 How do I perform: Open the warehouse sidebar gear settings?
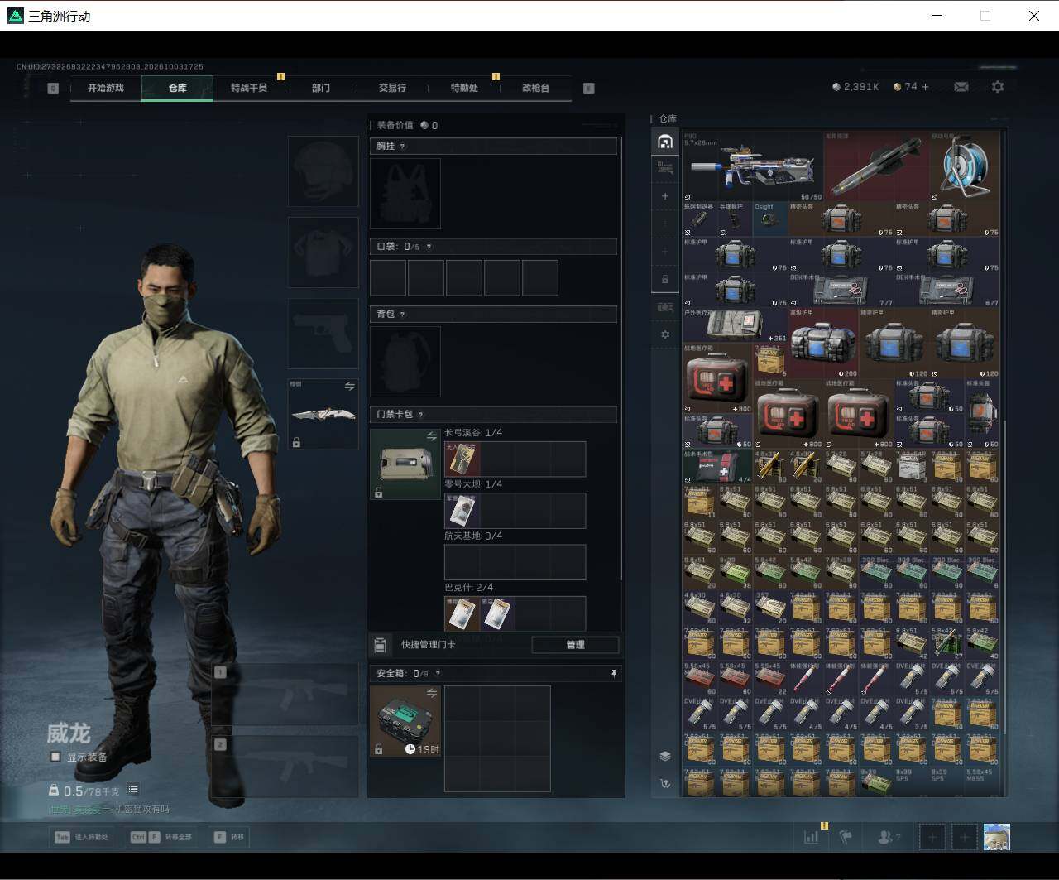pos(665,334)
